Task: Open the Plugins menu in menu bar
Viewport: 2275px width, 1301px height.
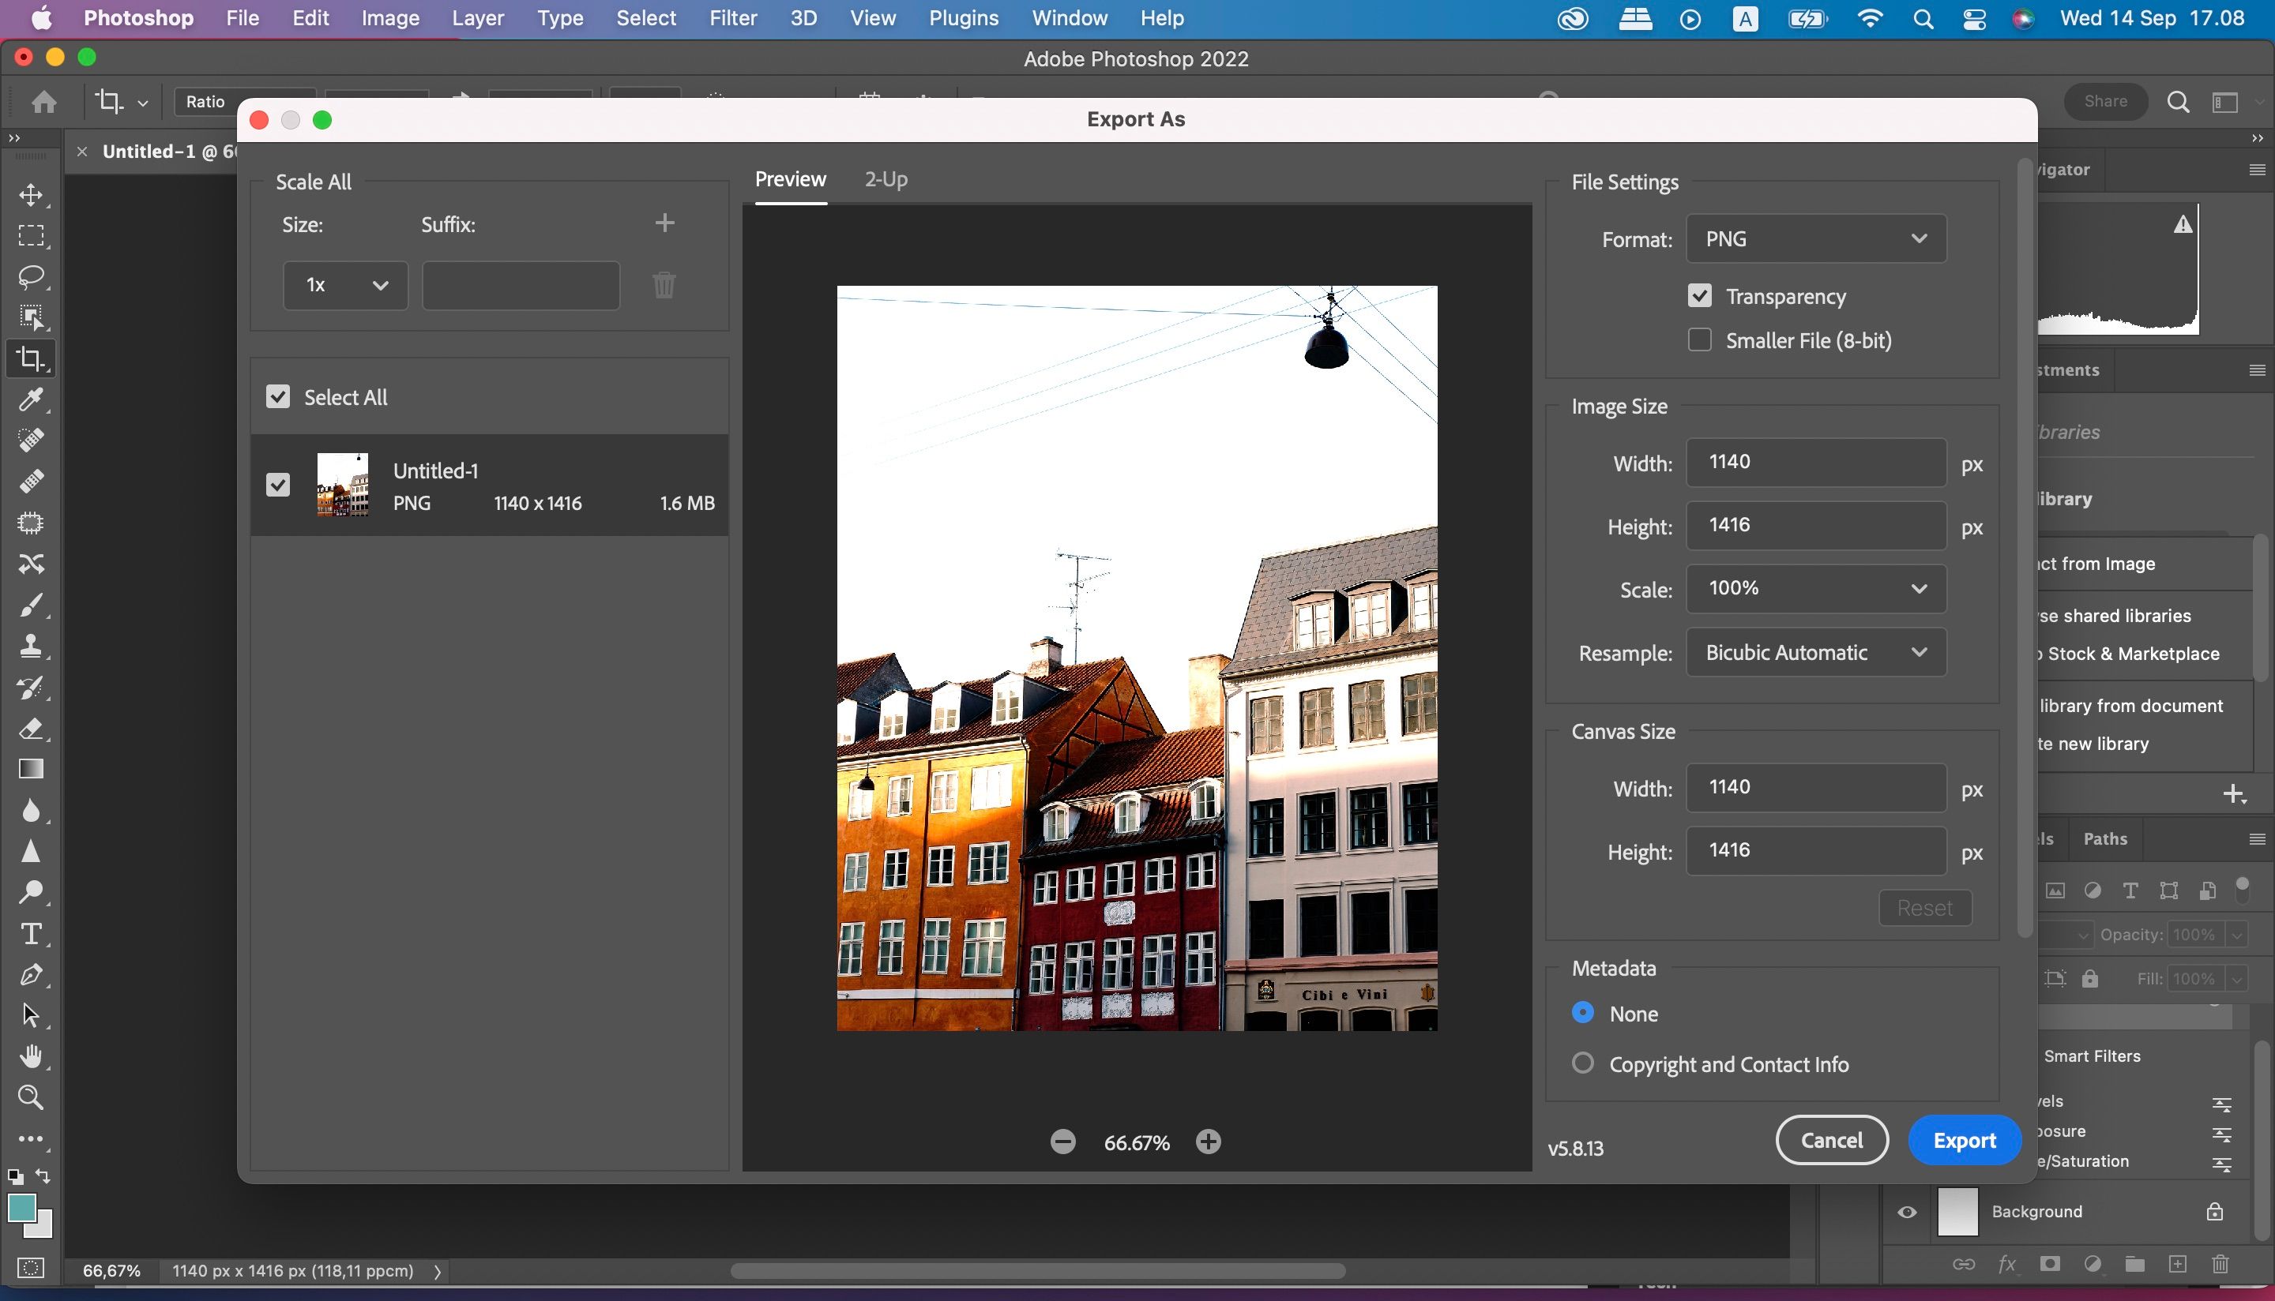Action: (961, 17)
